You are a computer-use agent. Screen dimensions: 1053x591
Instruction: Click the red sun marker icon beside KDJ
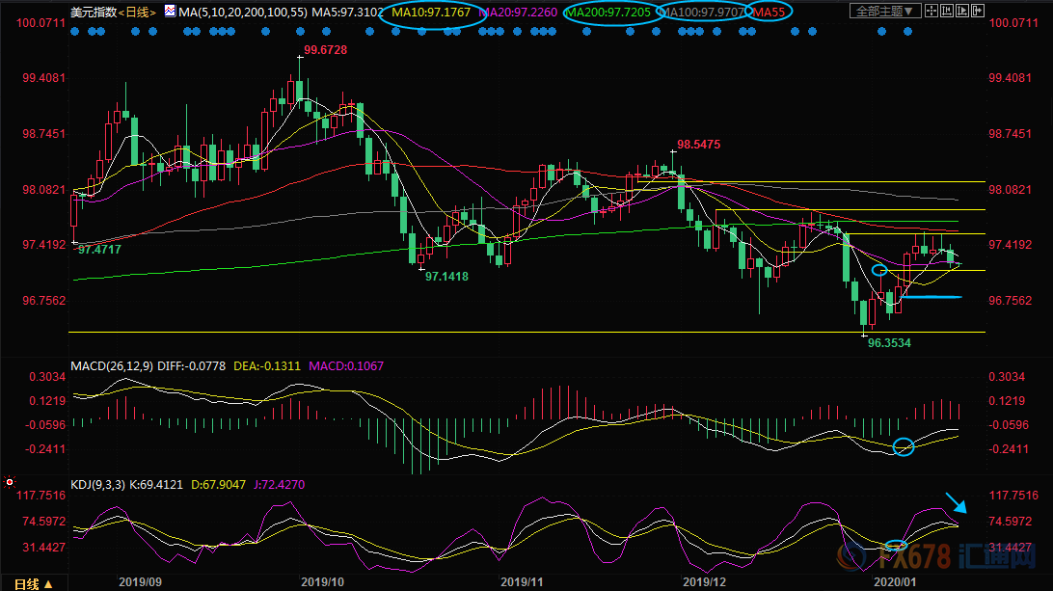click(10, 480)
